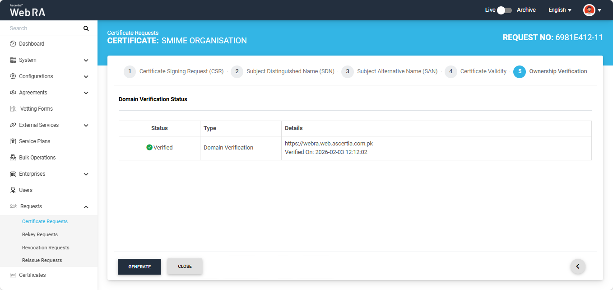Click the round back arrow button

point(578,267)
